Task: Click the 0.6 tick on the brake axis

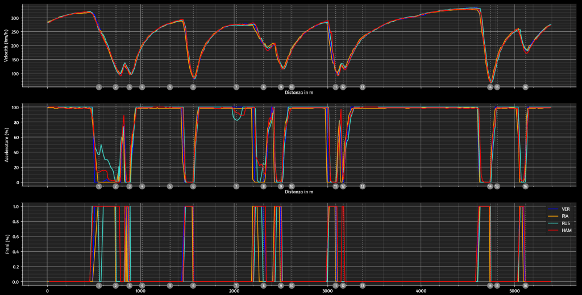Action: coord(16,237)
